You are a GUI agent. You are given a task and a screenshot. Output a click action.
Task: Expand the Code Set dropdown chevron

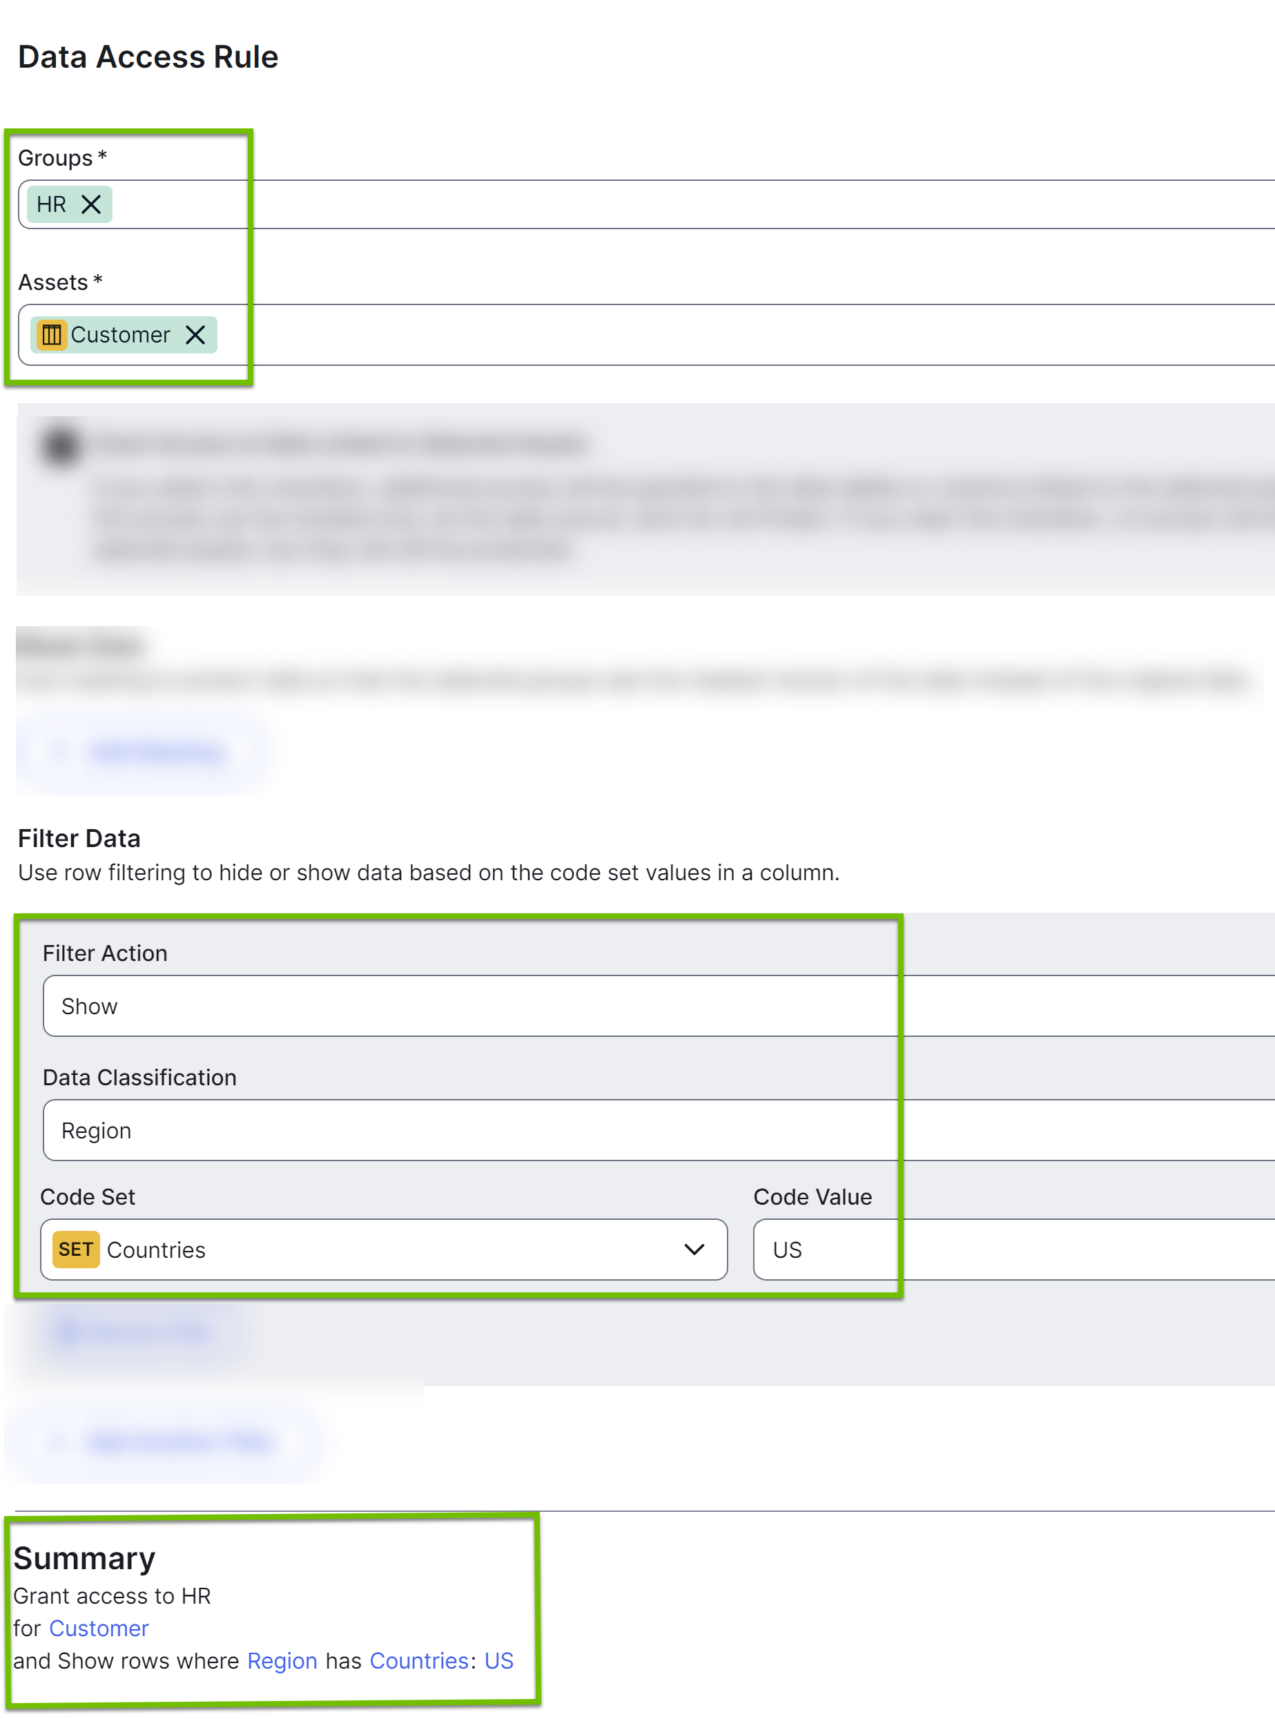click(694, 1249)
